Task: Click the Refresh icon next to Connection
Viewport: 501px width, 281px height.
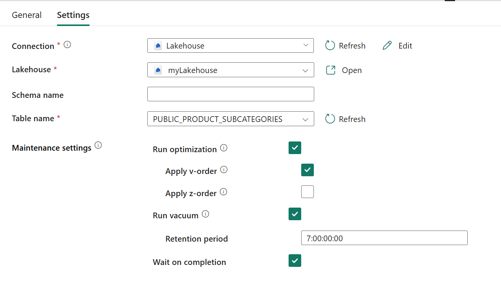Action: point(330,45)
